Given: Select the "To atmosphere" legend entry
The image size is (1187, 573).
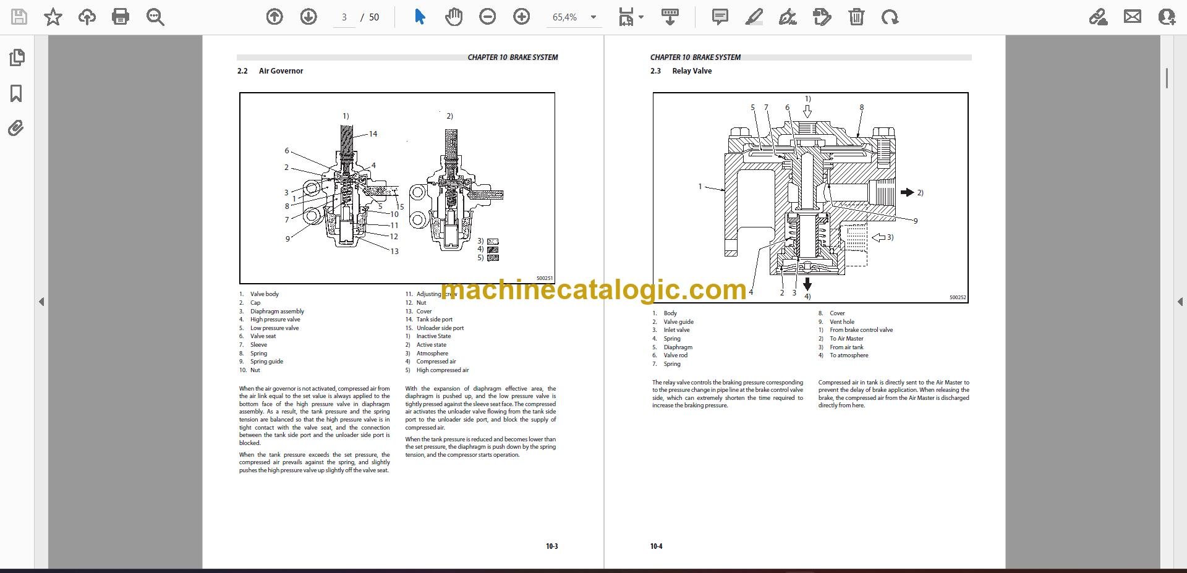Looking at the screenshot, I should coord(849,355).
